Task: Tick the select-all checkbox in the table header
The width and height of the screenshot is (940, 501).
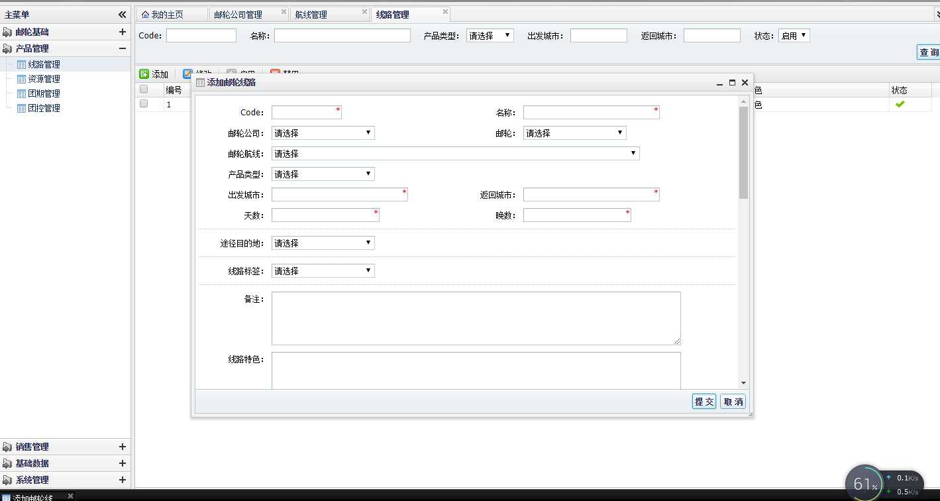Action: coord(144,89)
